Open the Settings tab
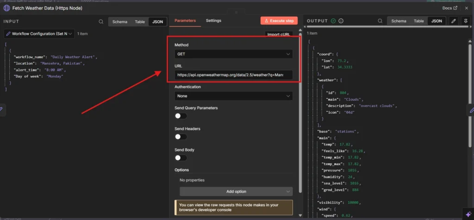This screenshot has height=220, width=474. pyautogui.click(x=213, y=21)
